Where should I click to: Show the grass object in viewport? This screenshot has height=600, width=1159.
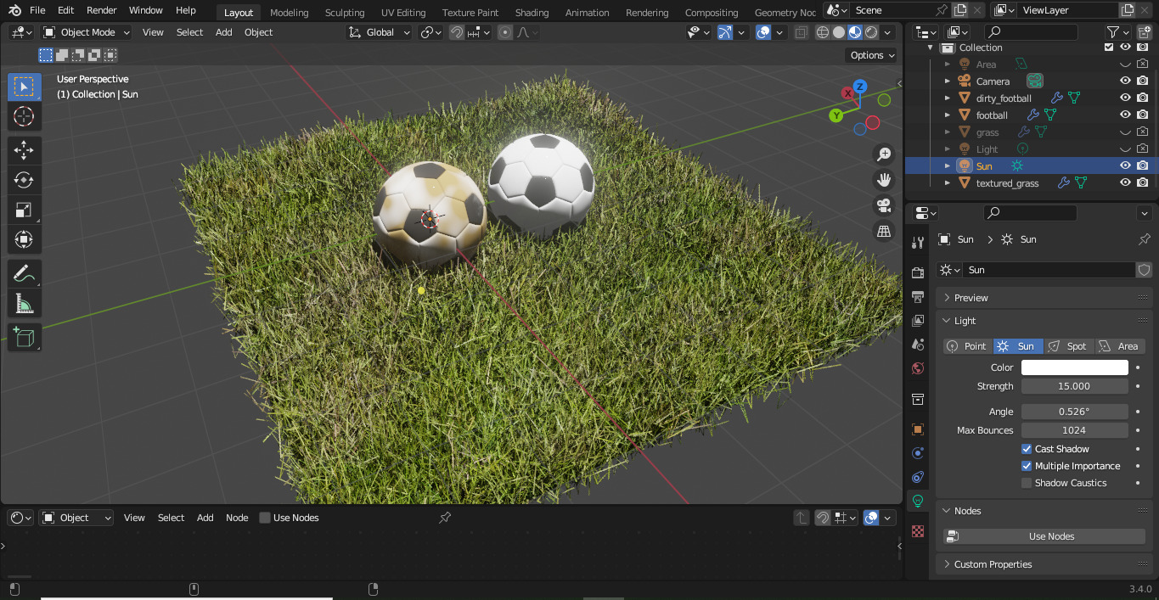1125,132
